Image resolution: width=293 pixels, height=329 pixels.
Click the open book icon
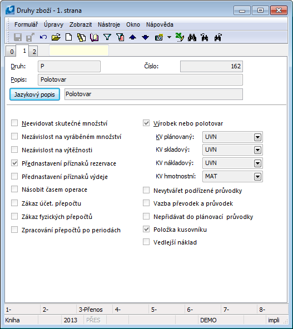(95, 37)
